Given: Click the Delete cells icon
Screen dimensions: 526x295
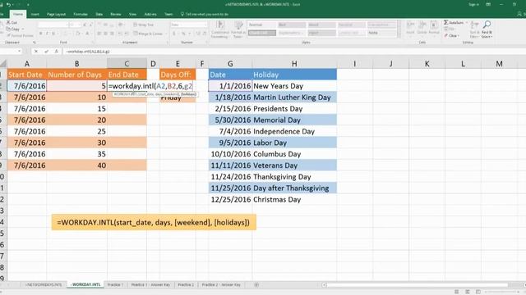Looking at the screenshot, I should pyautogui.click(x=422, y=27).
